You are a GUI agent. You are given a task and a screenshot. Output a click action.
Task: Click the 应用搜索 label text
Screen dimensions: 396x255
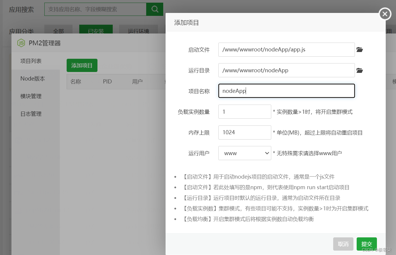[21, 9]
